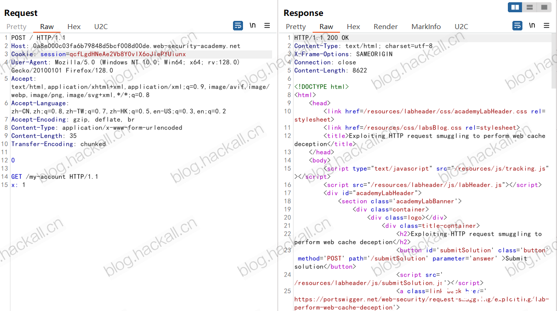Click the session cookie value qcfLgdHNeAe2Vb8Y0vlX6oJlePYUiunx

point(128,54)
